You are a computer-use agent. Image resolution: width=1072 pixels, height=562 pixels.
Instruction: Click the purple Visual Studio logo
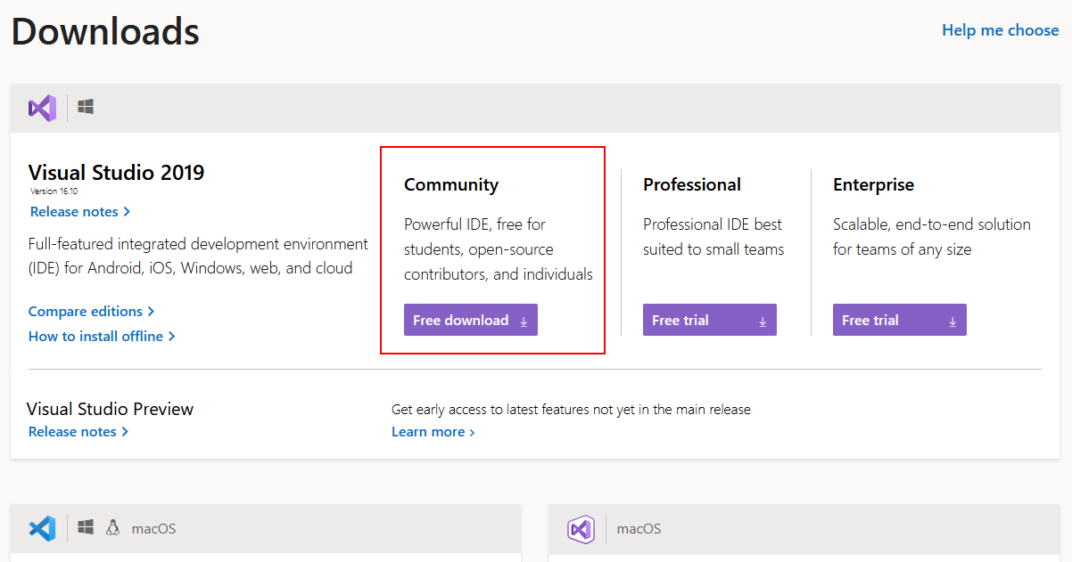click(42, 108)
